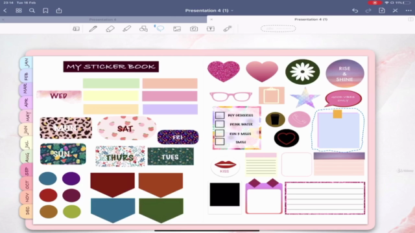Open the search magnifier icon

tap(32, 10)
